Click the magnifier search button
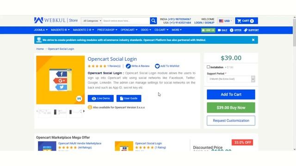This screenshot has height=166, width=296. 153,21
